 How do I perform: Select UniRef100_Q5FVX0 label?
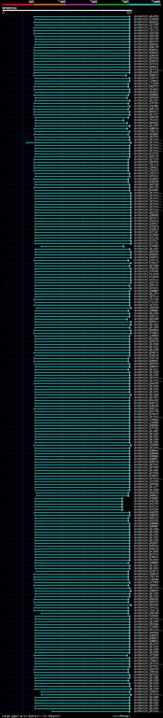click(x=146, y=286)
